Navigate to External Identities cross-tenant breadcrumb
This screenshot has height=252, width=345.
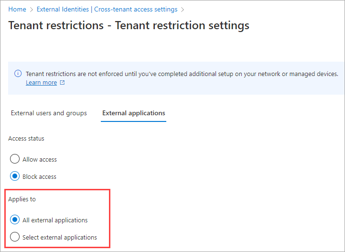[x=107, y=9]
